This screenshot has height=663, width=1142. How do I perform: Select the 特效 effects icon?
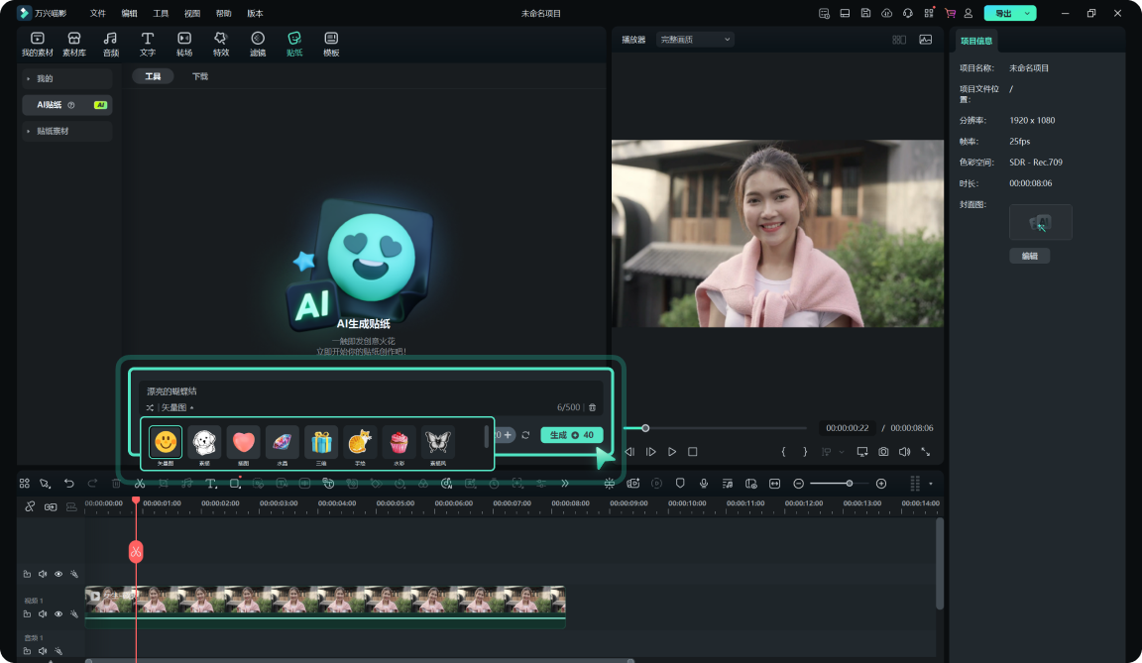(x=221, y=42)
